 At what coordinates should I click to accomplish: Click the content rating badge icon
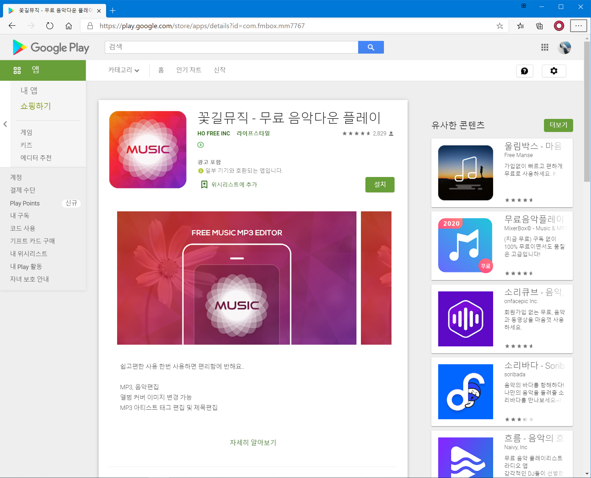[x=201, y=145]
